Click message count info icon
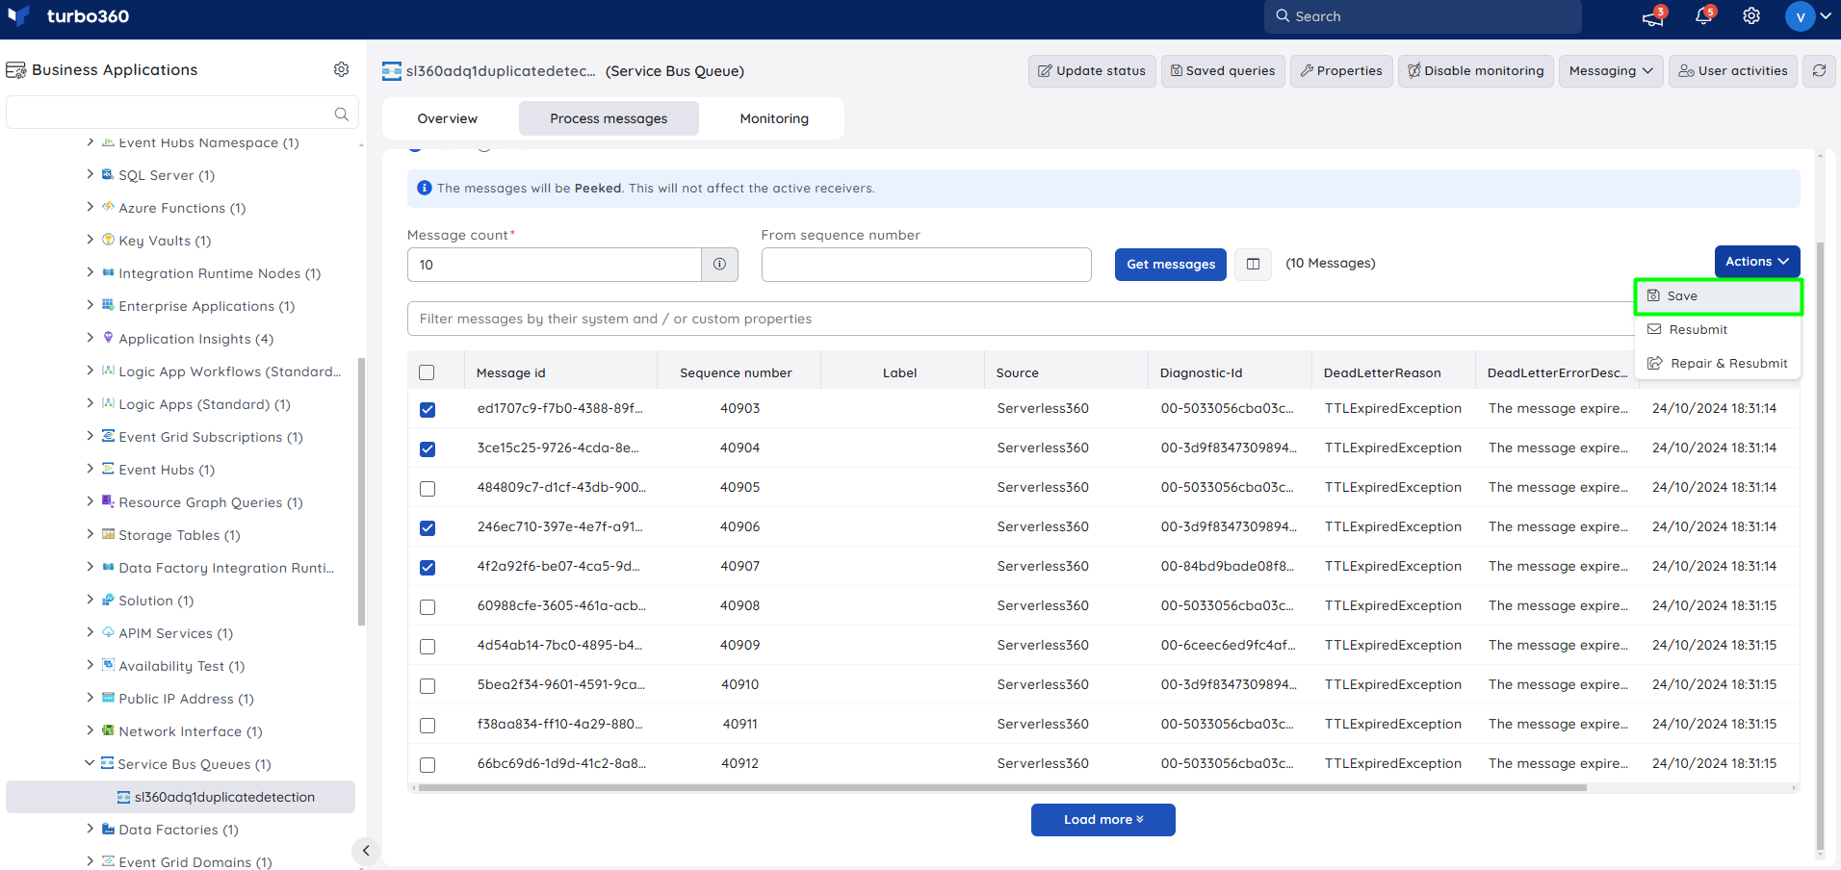Viewport: 1841px width, 870px height. (719, 264)
